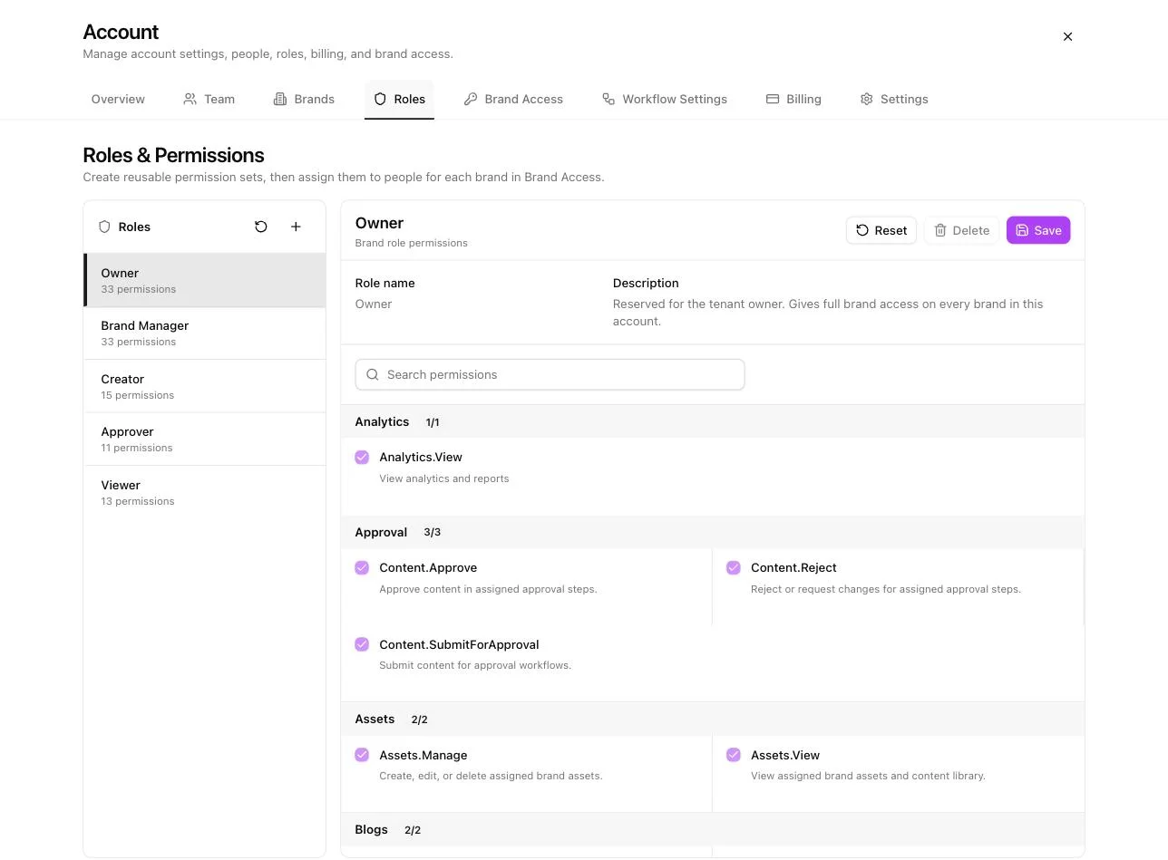
Task: Toggle the Content.Approve checkbox
Action: (x=362, y=567)
